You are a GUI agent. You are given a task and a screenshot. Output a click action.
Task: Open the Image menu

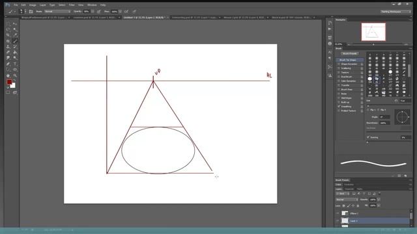[33, 5]
